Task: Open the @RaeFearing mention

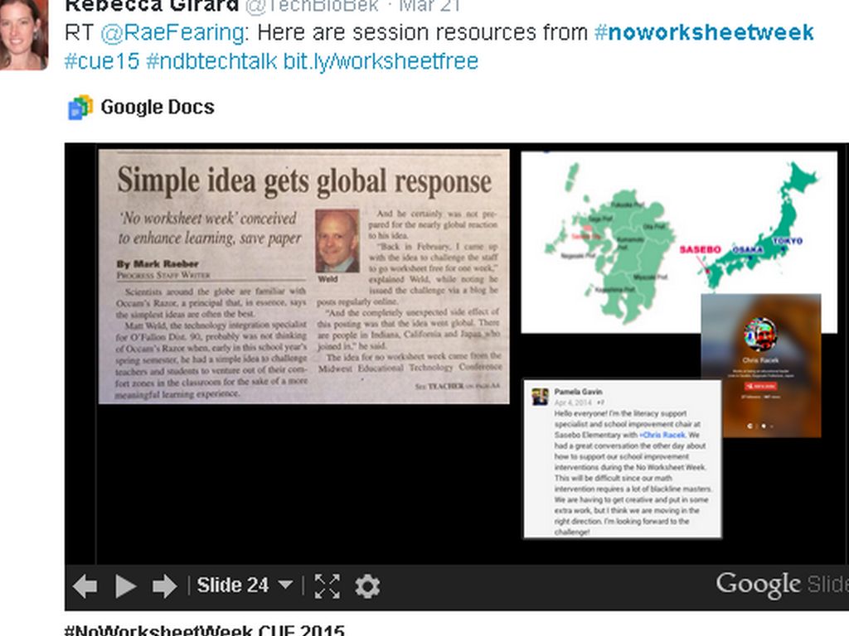Action: 172,33
